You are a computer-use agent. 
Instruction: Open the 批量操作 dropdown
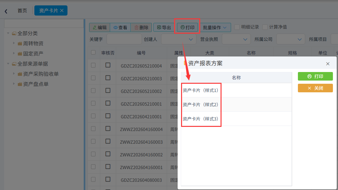point(215,28)
